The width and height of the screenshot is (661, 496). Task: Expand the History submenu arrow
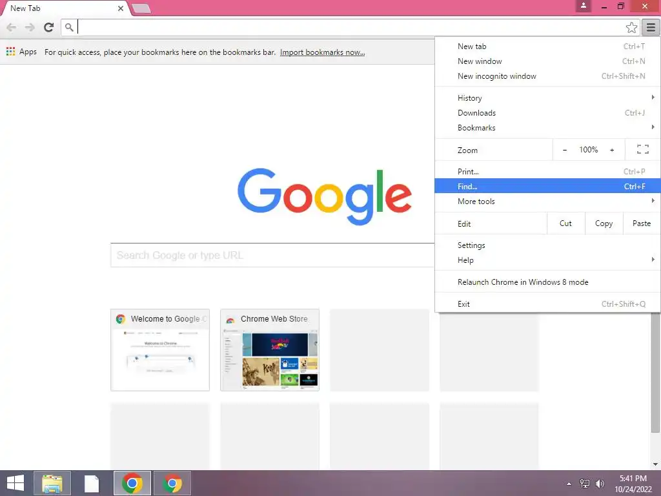coord(653,98)
